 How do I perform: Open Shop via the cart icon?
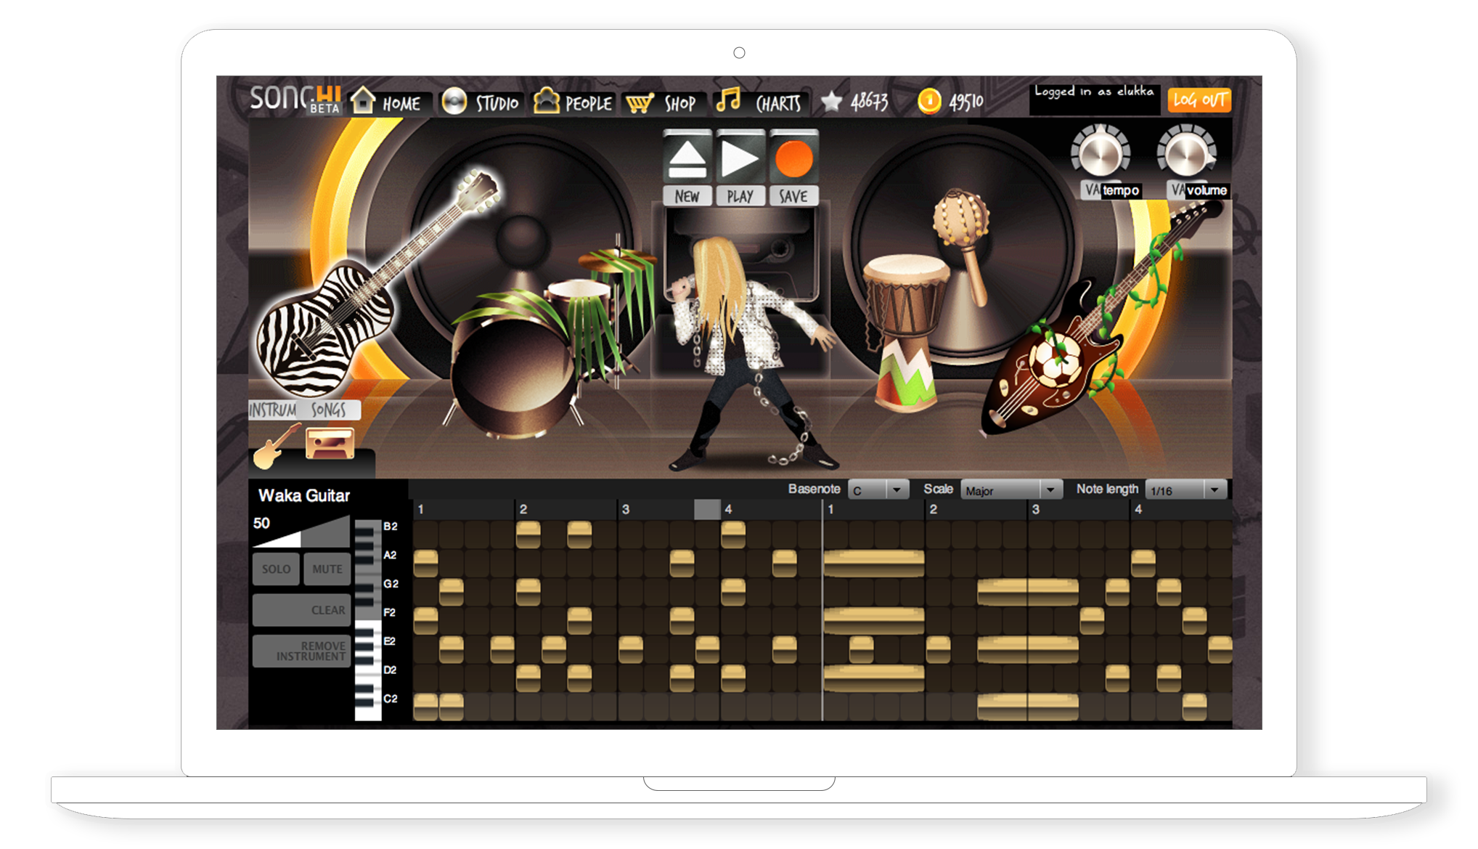point(640,103)
